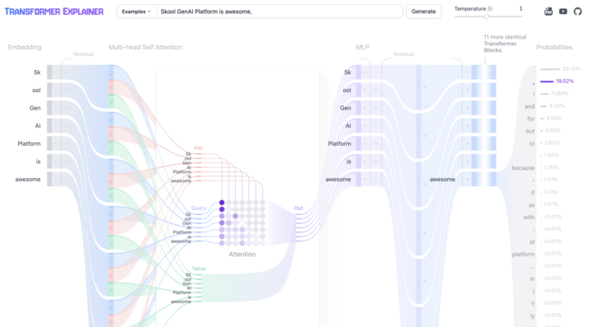Click the Multi-head Self Attention heading

(145, 47)
